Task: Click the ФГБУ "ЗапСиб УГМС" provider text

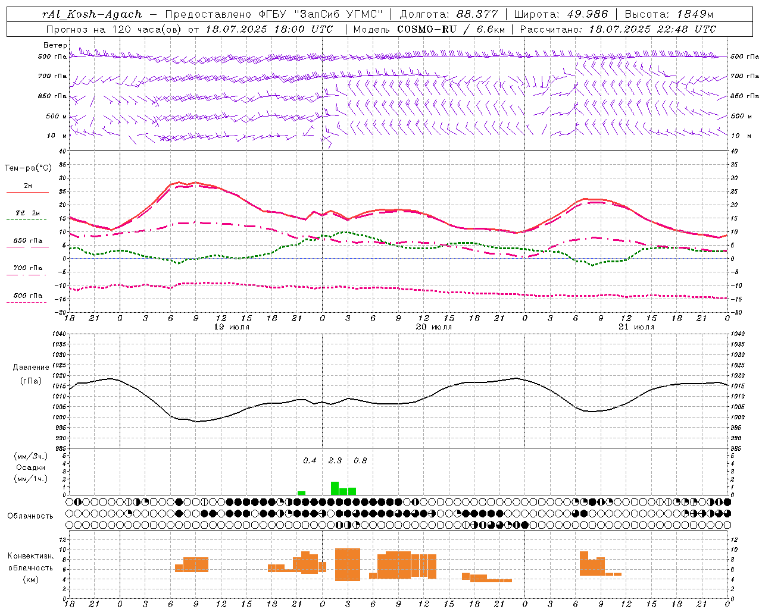Action: (321, 14)
